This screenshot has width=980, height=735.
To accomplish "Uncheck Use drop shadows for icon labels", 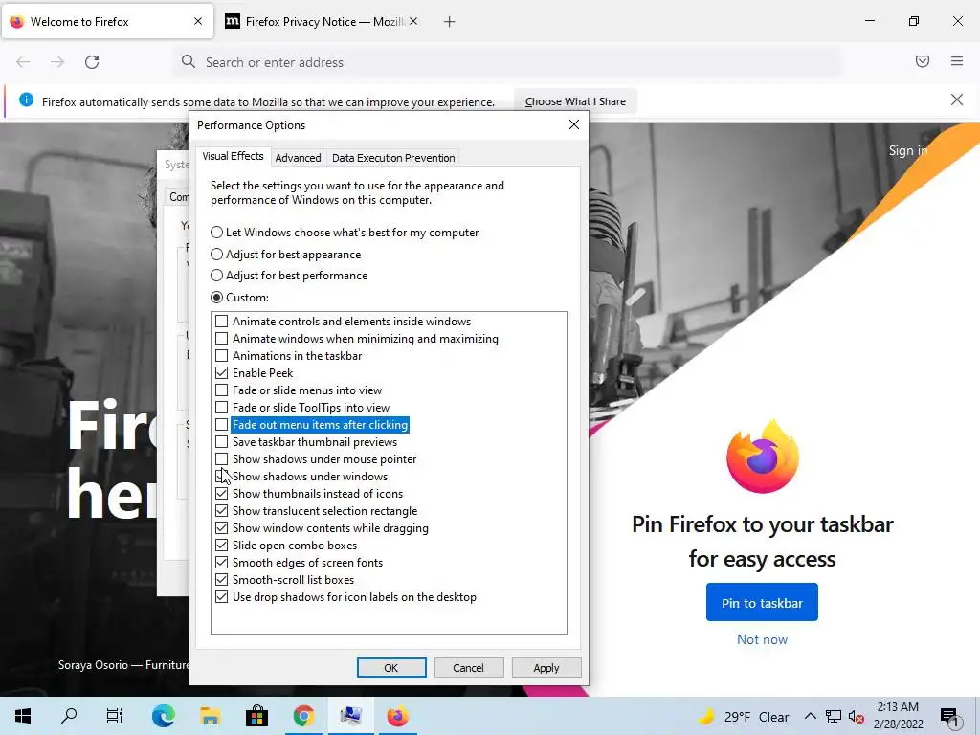I will click(x=221, y=597).
